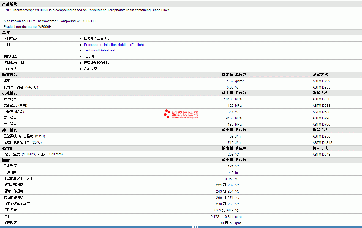Select the mold temperature range 82.2 到 98.9

[x=224, y=211]
